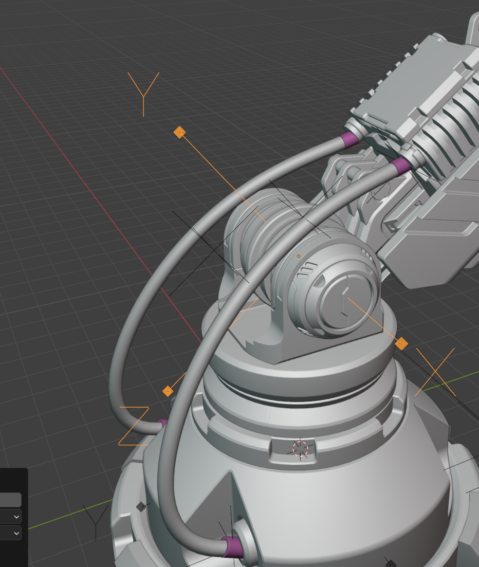The image size is (479, 567).
Task: Click the gray field in the bottom-left panel
Action: point(10,500)
